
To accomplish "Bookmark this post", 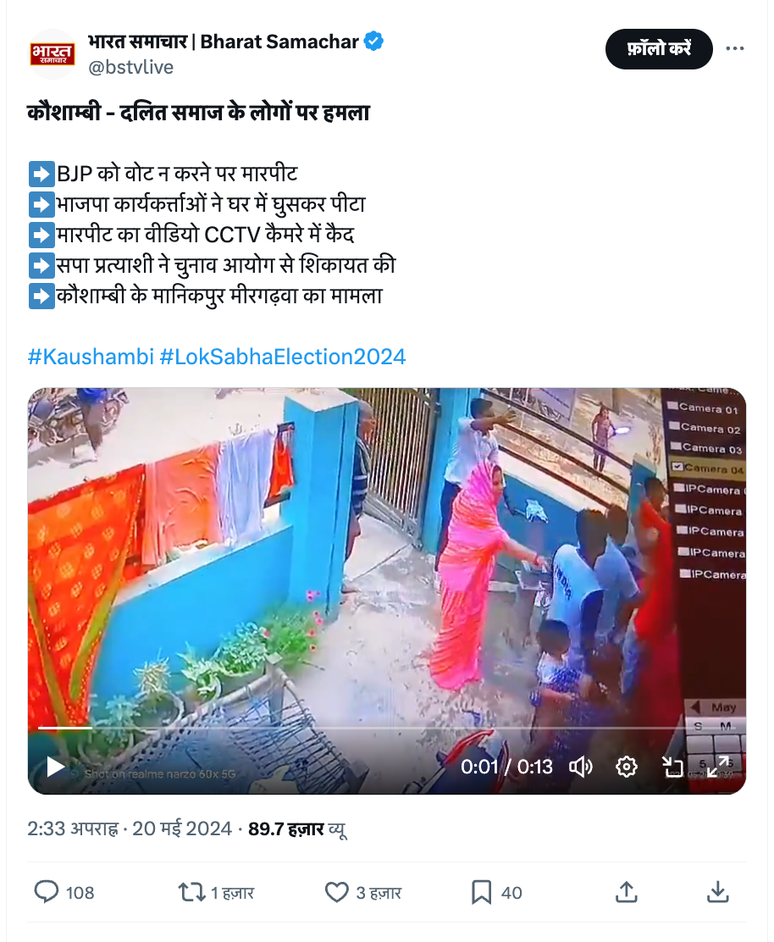I will pyautogui.click(x=481, y=892).
